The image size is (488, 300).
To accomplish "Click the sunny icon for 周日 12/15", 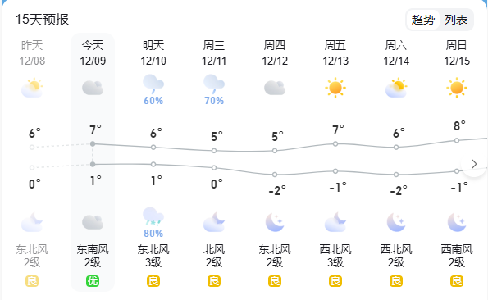I will point(457,88).
